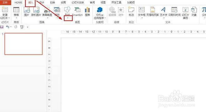Screen dimensions: 206x112
Task: Insert a 图片 (Picture)
Action: [27, 11]
